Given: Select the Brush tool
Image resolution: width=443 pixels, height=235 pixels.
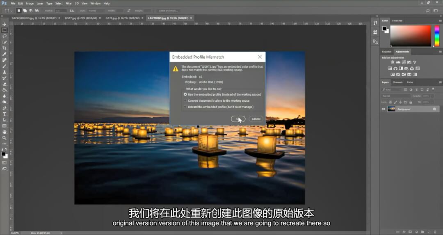Looking at the screenshot, I should [5, 66].
